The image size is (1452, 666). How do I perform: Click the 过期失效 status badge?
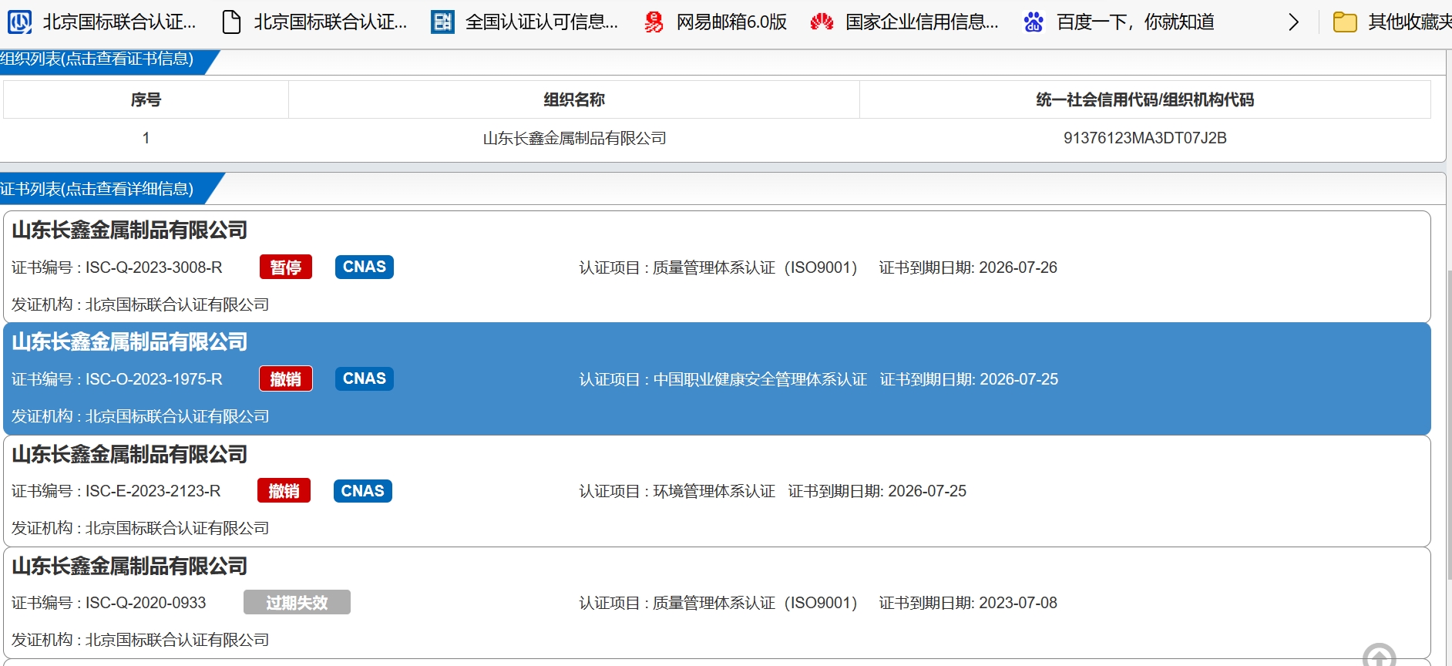click(297, 603)
